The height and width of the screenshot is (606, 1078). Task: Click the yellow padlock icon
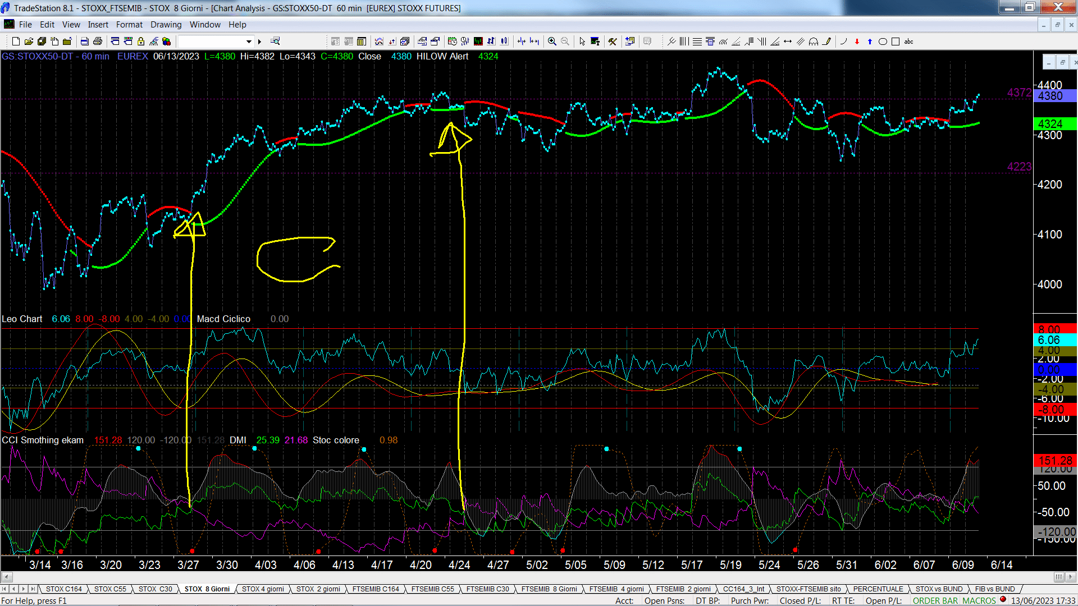pyautogui.click(x=141, y=42)
